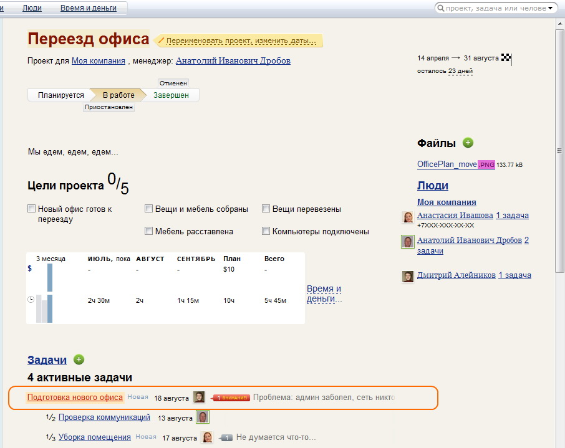Add a task with Задачи plus icon
The height and width of the screenshot is (448, 565).
point(79,360)
